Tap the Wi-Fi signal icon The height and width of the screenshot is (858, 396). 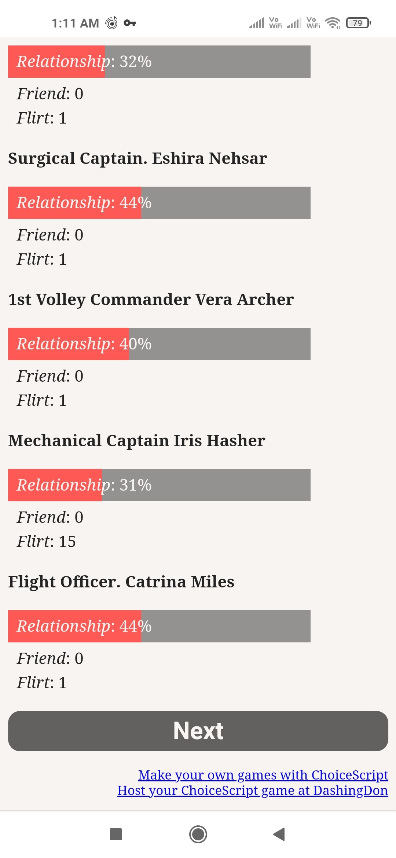[333, 23]
